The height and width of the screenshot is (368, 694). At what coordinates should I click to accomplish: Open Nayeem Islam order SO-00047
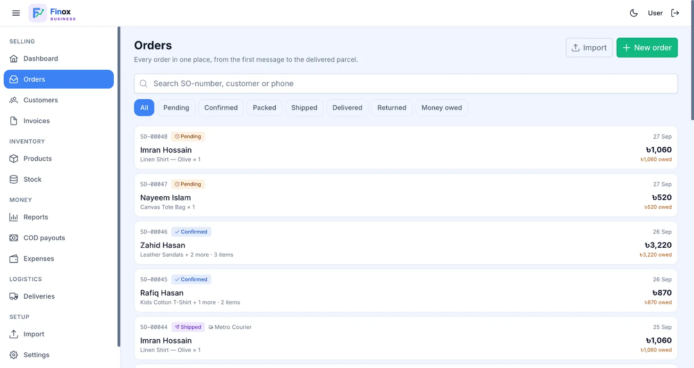tap(406, 195)
